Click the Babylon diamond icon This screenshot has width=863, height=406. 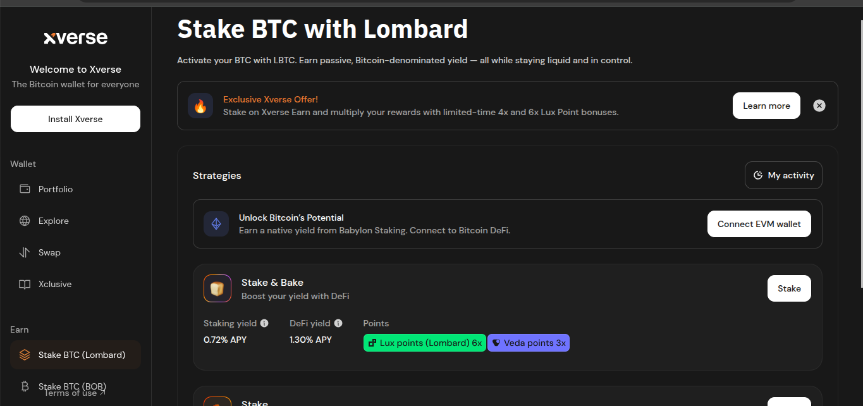[216, 224]
